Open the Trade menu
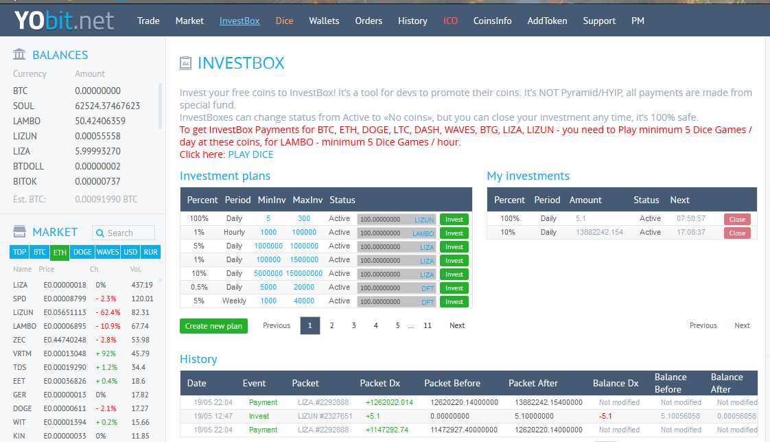Viewport: 770px width, 442px height. click(x=148, y=21)
